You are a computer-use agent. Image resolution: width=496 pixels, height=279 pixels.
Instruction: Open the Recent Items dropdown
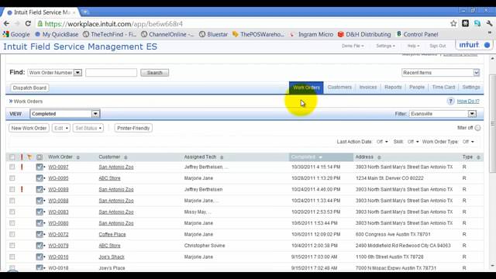coord(441,73)
